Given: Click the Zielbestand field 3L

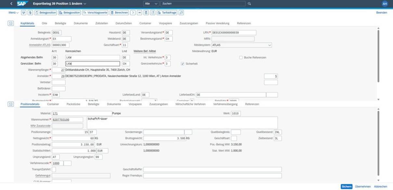Looking at the screenshot, I should point(278,138).
